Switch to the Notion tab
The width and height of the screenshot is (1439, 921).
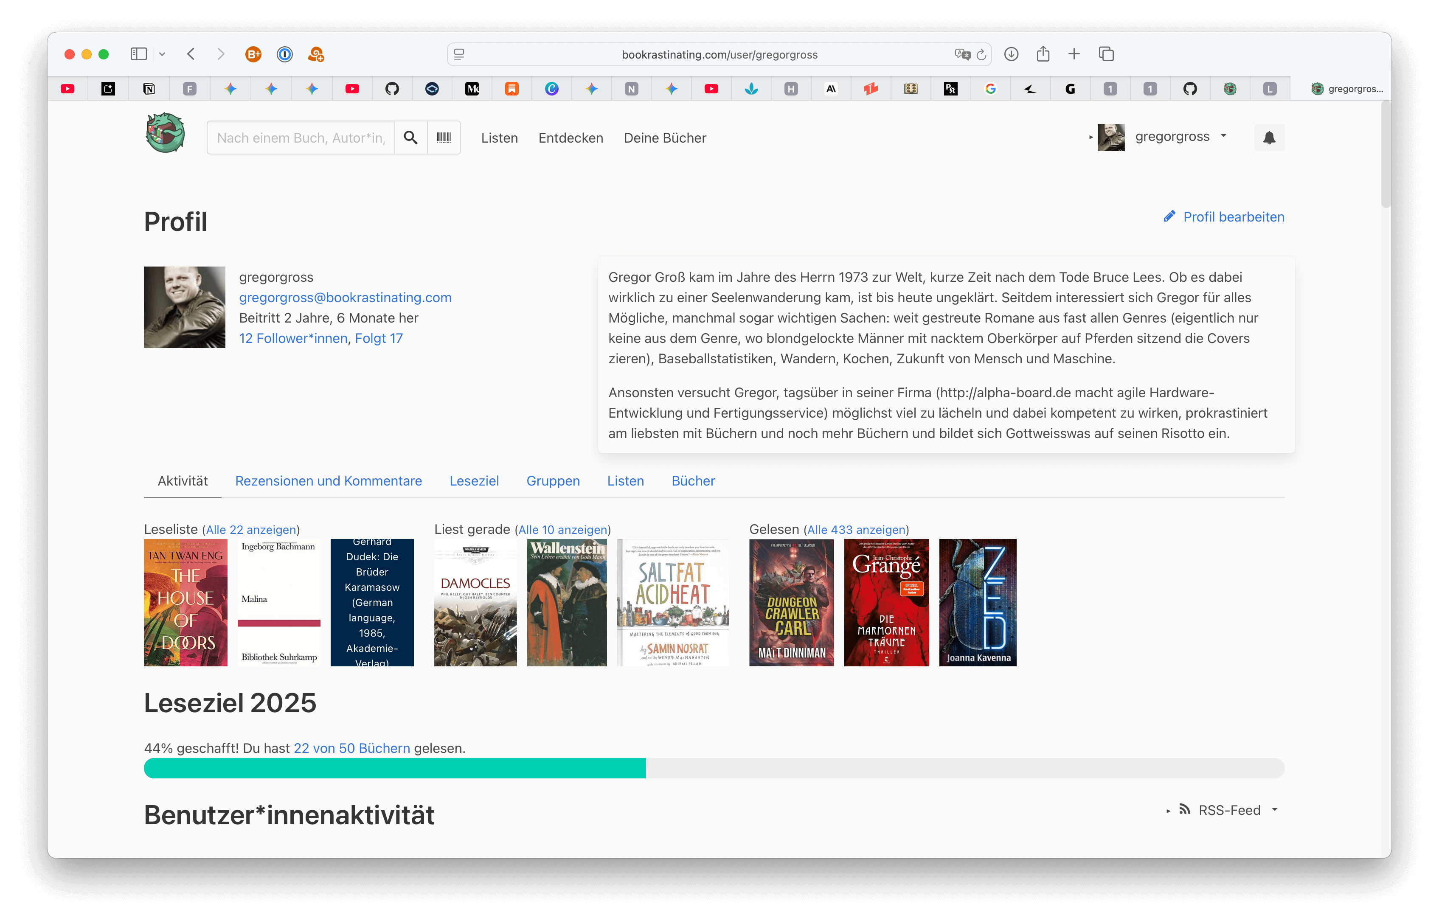[149, 89]
